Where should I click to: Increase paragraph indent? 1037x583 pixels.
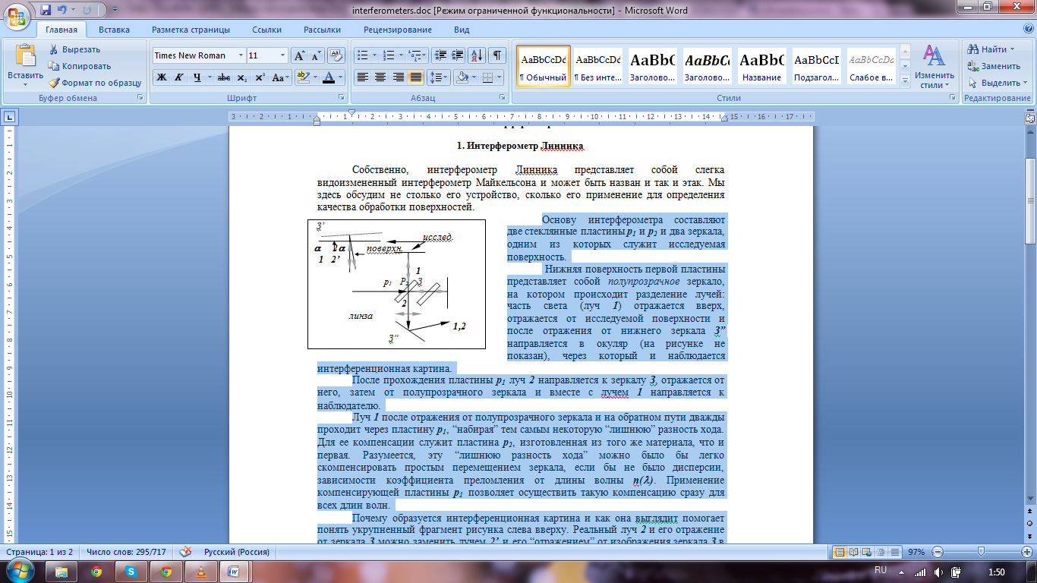pyautogui.click(x=458, y=55)
